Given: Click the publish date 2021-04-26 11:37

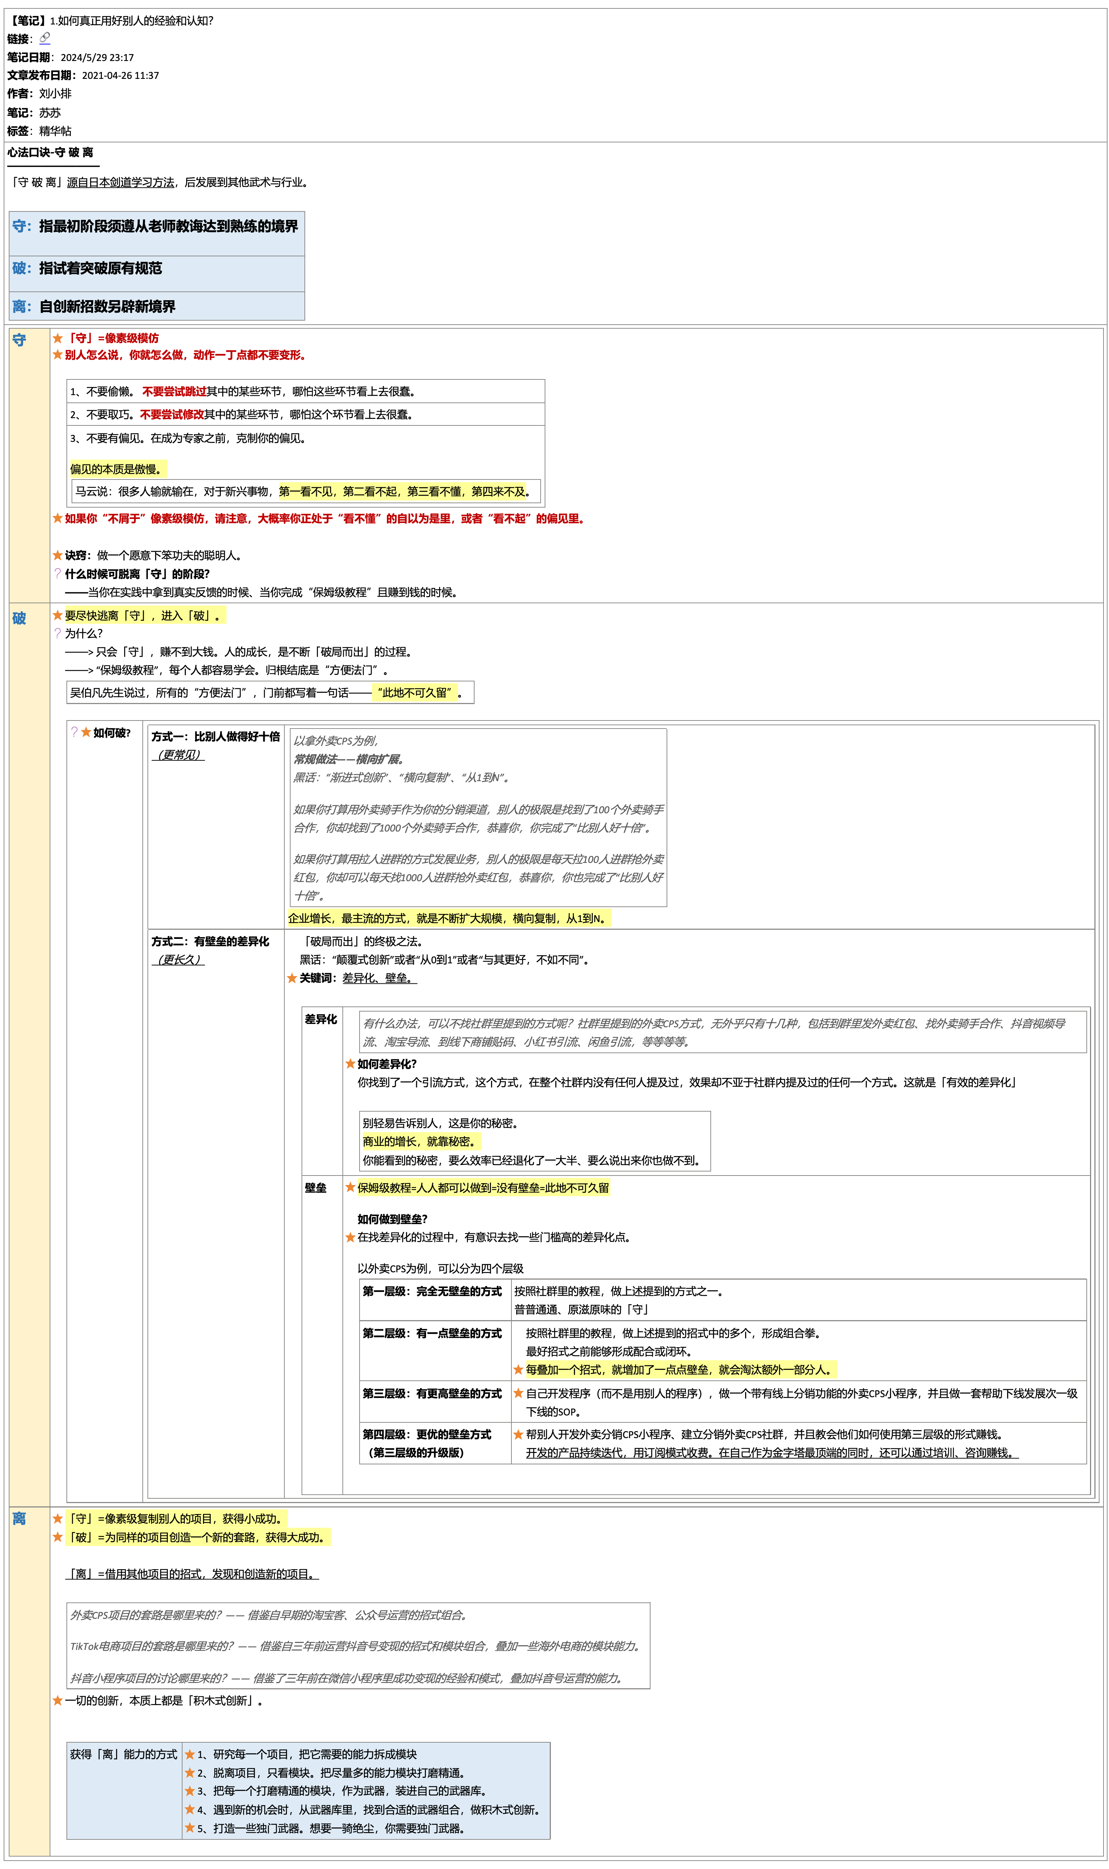Looking at the screenshot, I should point(120,75).
